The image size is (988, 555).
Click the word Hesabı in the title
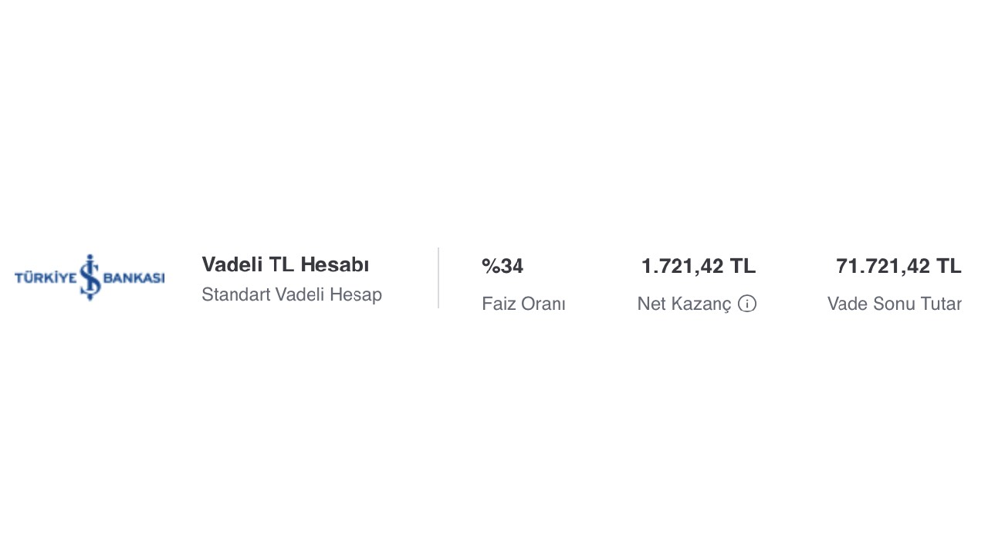pyautogui.click(x=334, y=264)
